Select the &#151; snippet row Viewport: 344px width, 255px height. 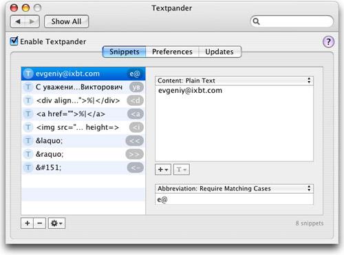click(83, 168)
